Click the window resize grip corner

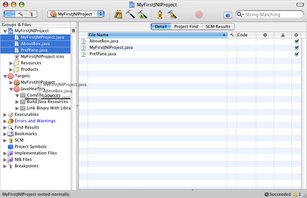[305, 195]
